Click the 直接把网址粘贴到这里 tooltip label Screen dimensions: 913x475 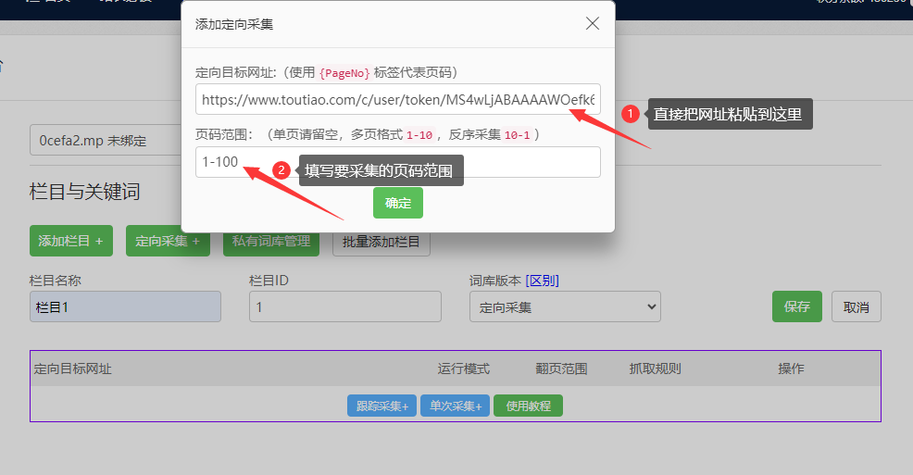coord(729,114)
